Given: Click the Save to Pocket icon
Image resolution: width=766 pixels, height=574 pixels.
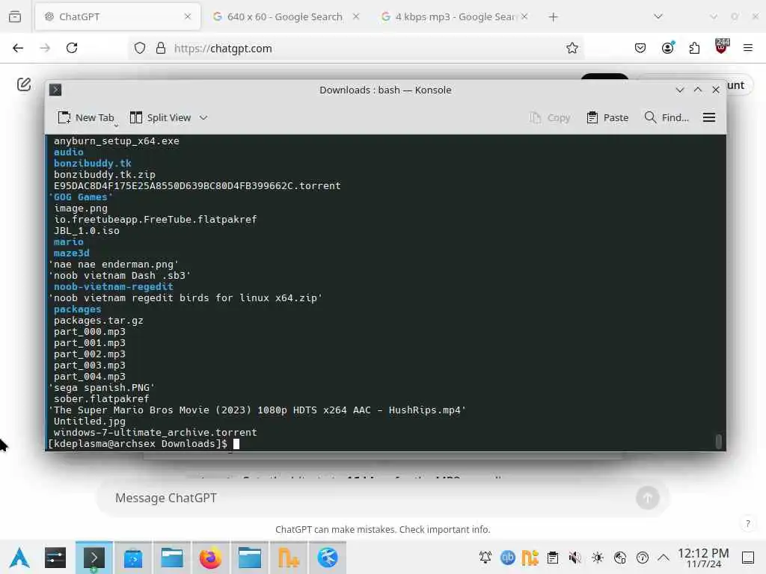Looking at the screenshot, I should point(640,48).
